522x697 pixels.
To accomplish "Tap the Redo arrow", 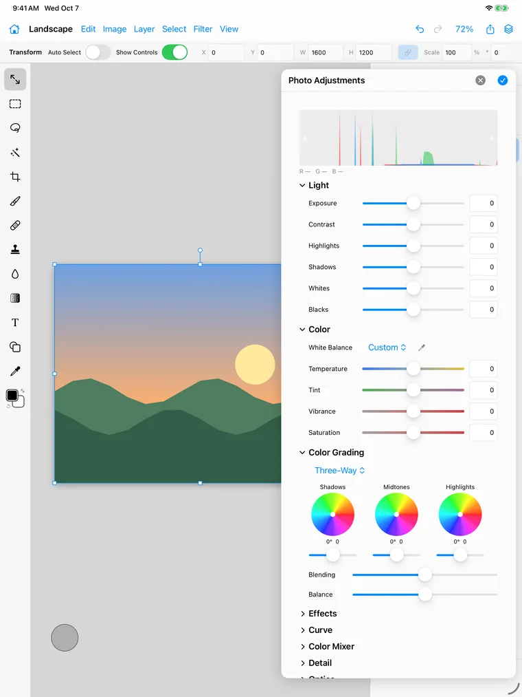I will click(438, 29).
